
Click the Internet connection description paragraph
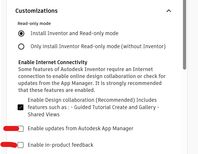click(90, 80)
